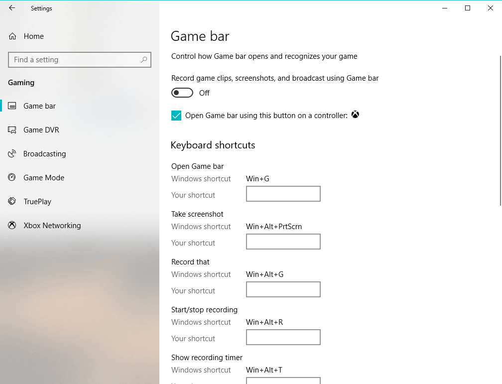Select the Game DVR sidebar icon

pos(12,129)
